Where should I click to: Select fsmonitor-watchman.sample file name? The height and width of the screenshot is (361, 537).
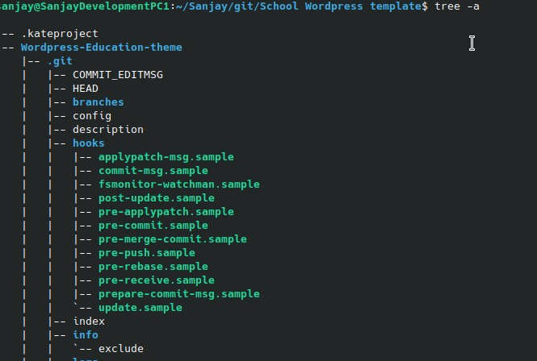179,185
